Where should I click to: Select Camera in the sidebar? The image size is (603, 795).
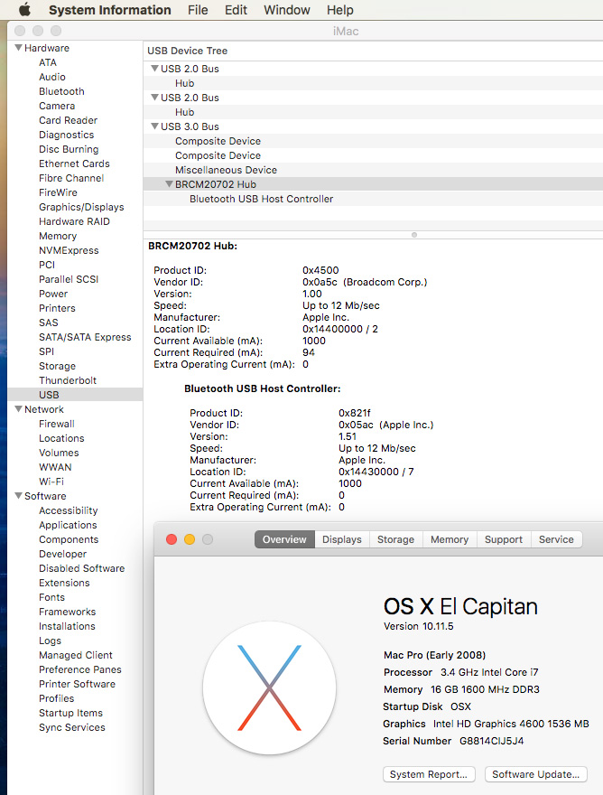coord(57,106)
